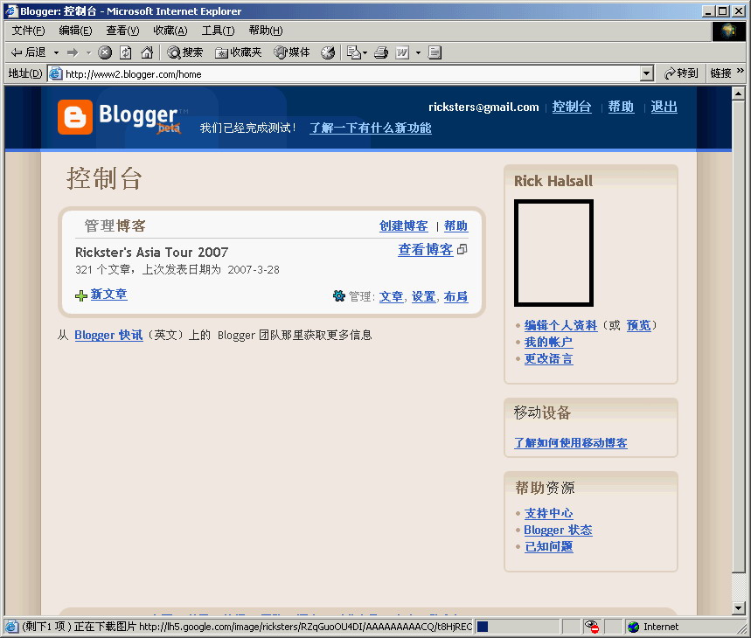Open the 查看(V) menu
Screen dimensions: 751x638
click(x=122, y=31)
